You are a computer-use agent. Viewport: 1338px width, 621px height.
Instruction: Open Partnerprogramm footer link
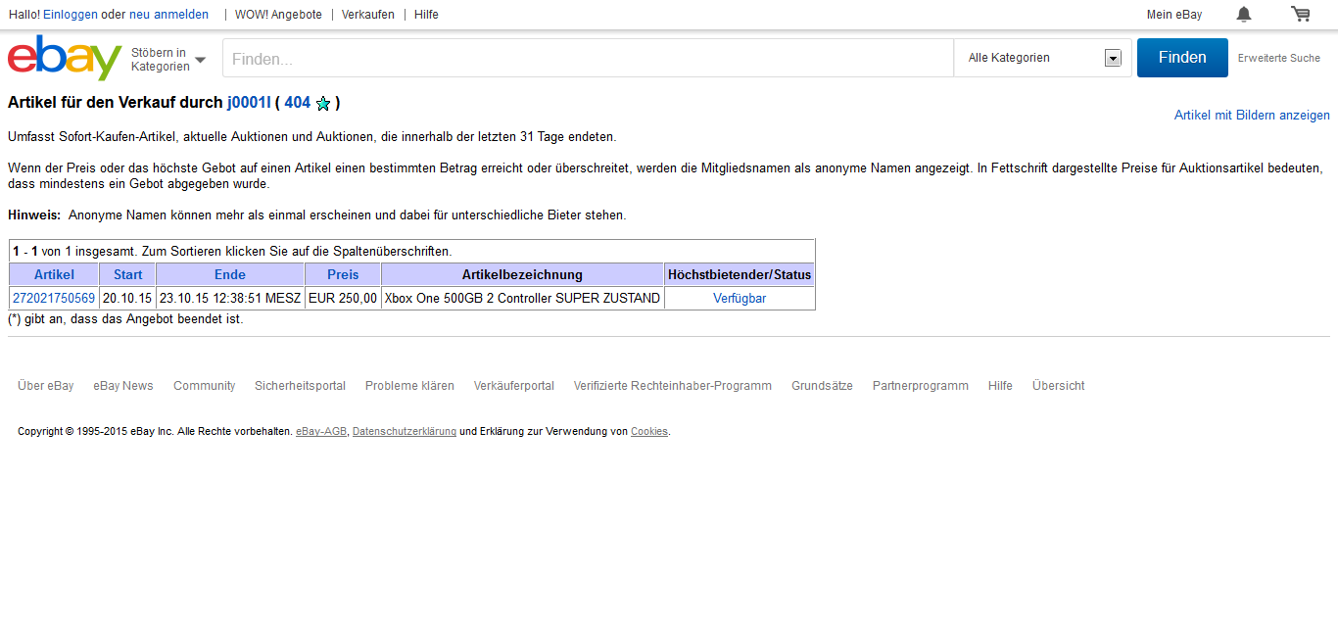921,386
